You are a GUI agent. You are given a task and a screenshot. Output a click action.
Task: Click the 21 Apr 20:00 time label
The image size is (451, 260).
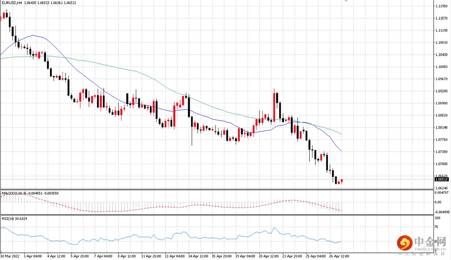click(292, 256)
